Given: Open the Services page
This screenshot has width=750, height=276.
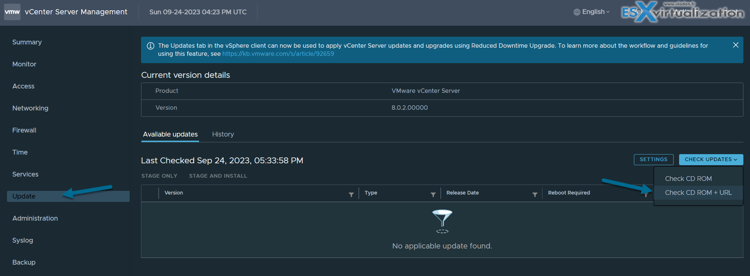Looking at the screenshot, I should tap(25, 174).
